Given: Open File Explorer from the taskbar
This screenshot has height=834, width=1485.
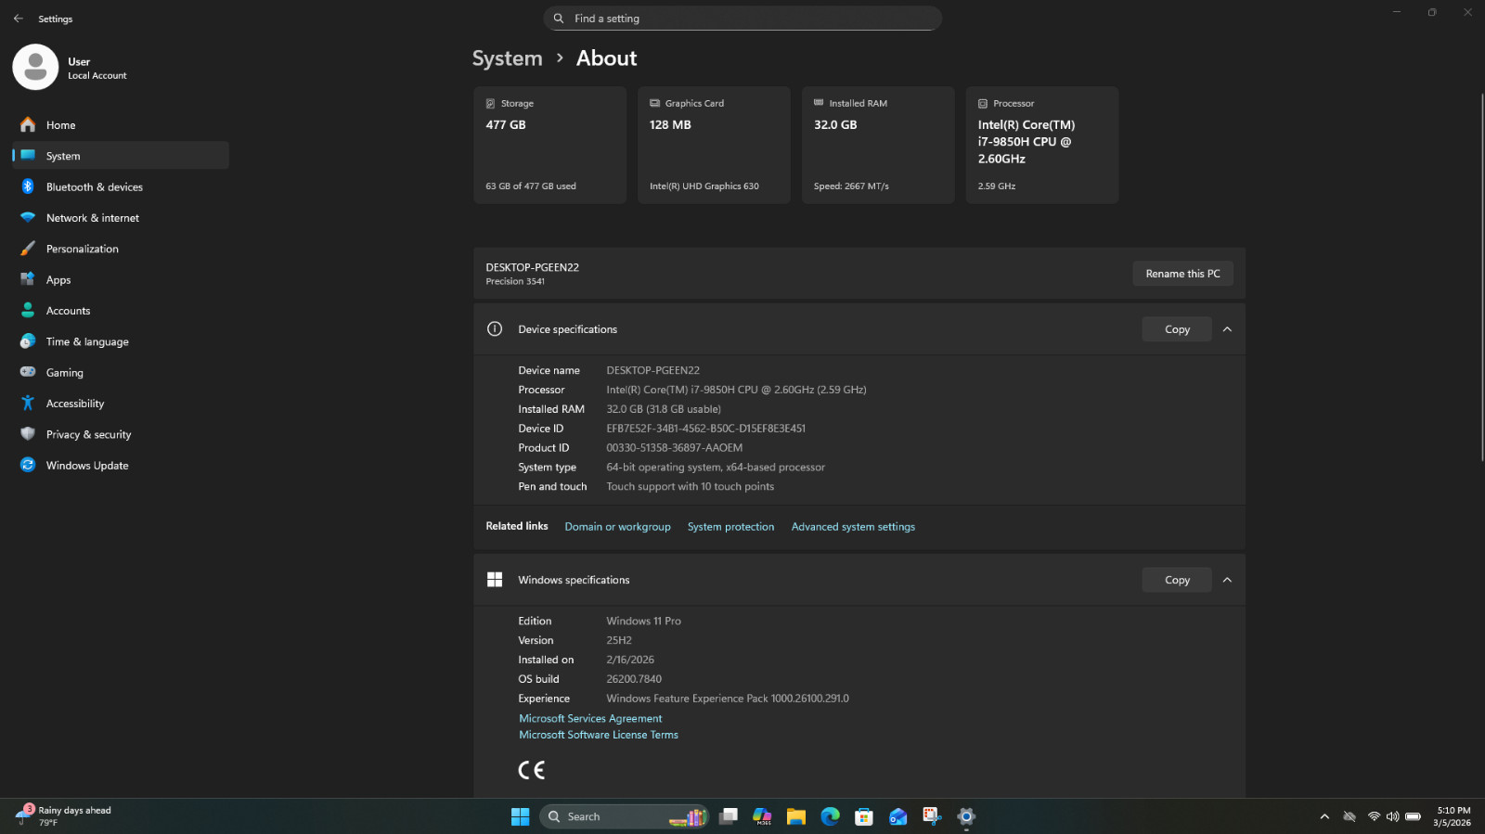Looking at the screenshot, I should (795, 816).
